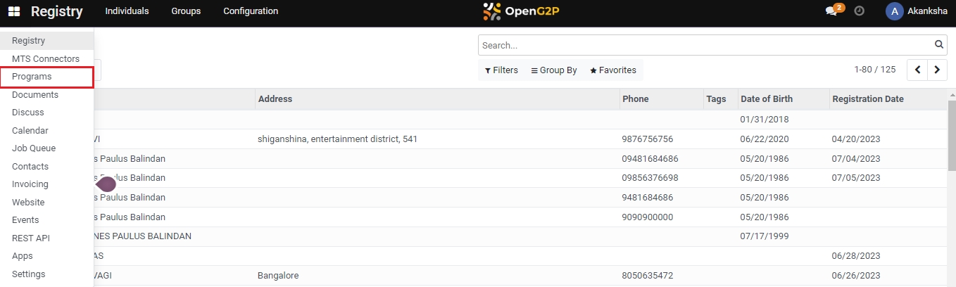Image resolution: width=956 pixels, height=287 pixels.
Task: Open the conversations chat icon
Action: click(x=832, y=11)
